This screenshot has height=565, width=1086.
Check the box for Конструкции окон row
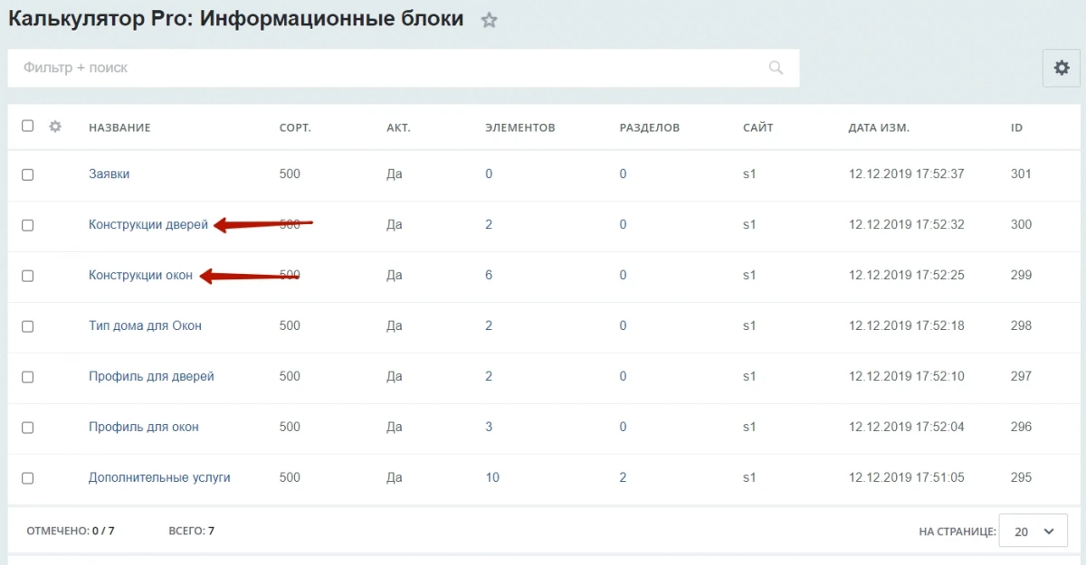click(x=27, y=276)
